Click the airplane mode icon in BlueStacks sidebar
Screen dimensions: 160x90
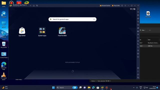point(138,41)
